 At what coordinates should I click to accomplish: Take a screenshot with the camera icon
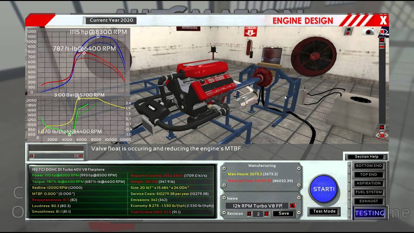tap(368, 31)
